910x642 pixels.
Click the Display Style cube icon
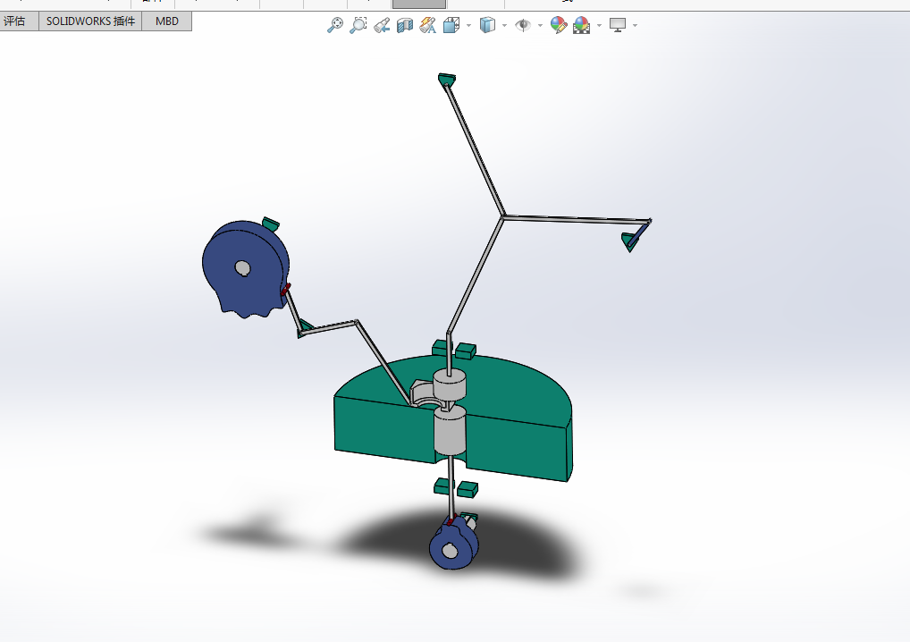[487, 25]
